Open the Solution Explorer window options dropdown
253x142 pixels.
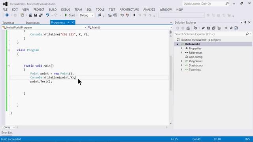242,22
